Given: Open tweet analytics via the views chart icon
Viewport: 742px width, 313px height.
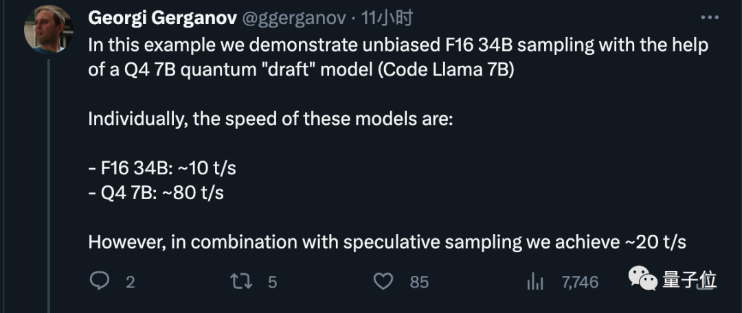Looking at the screenshot, I should [x=535, y=281].
